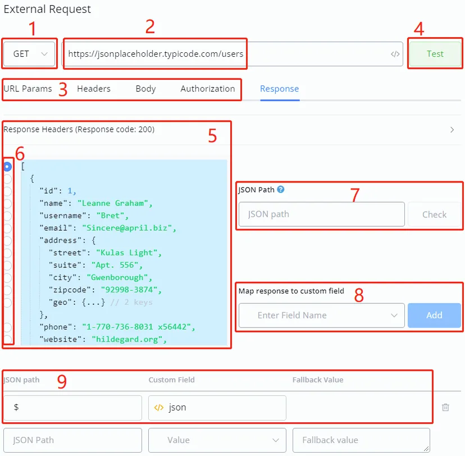Open the Body tab
The width and height of the screenshot is (465, 456).
[145, 89]
